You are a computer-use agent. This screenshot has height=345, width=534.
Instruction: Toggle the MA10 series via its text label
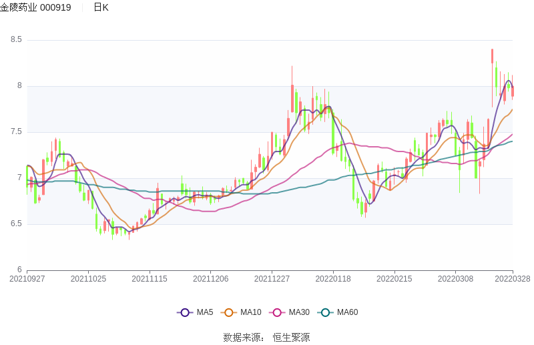tap(250, 312)
